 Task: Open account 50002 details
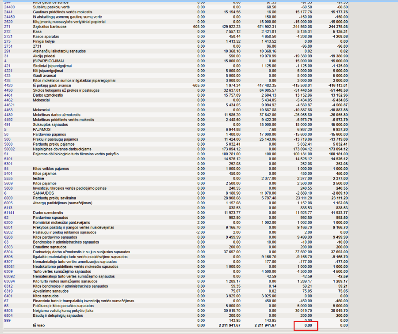pos(9,149)
